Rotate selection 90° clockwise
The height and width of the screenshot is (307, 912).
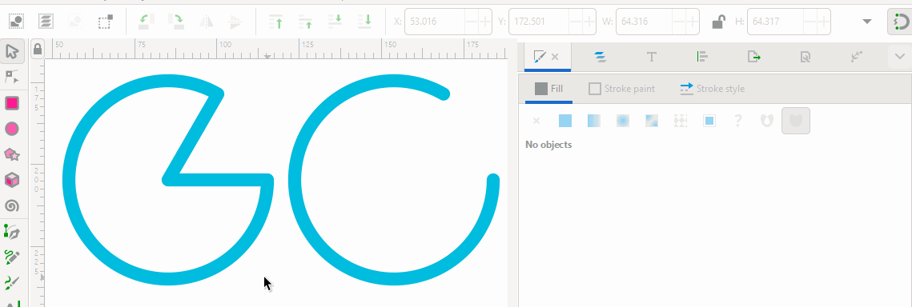[x=175, y=22]
